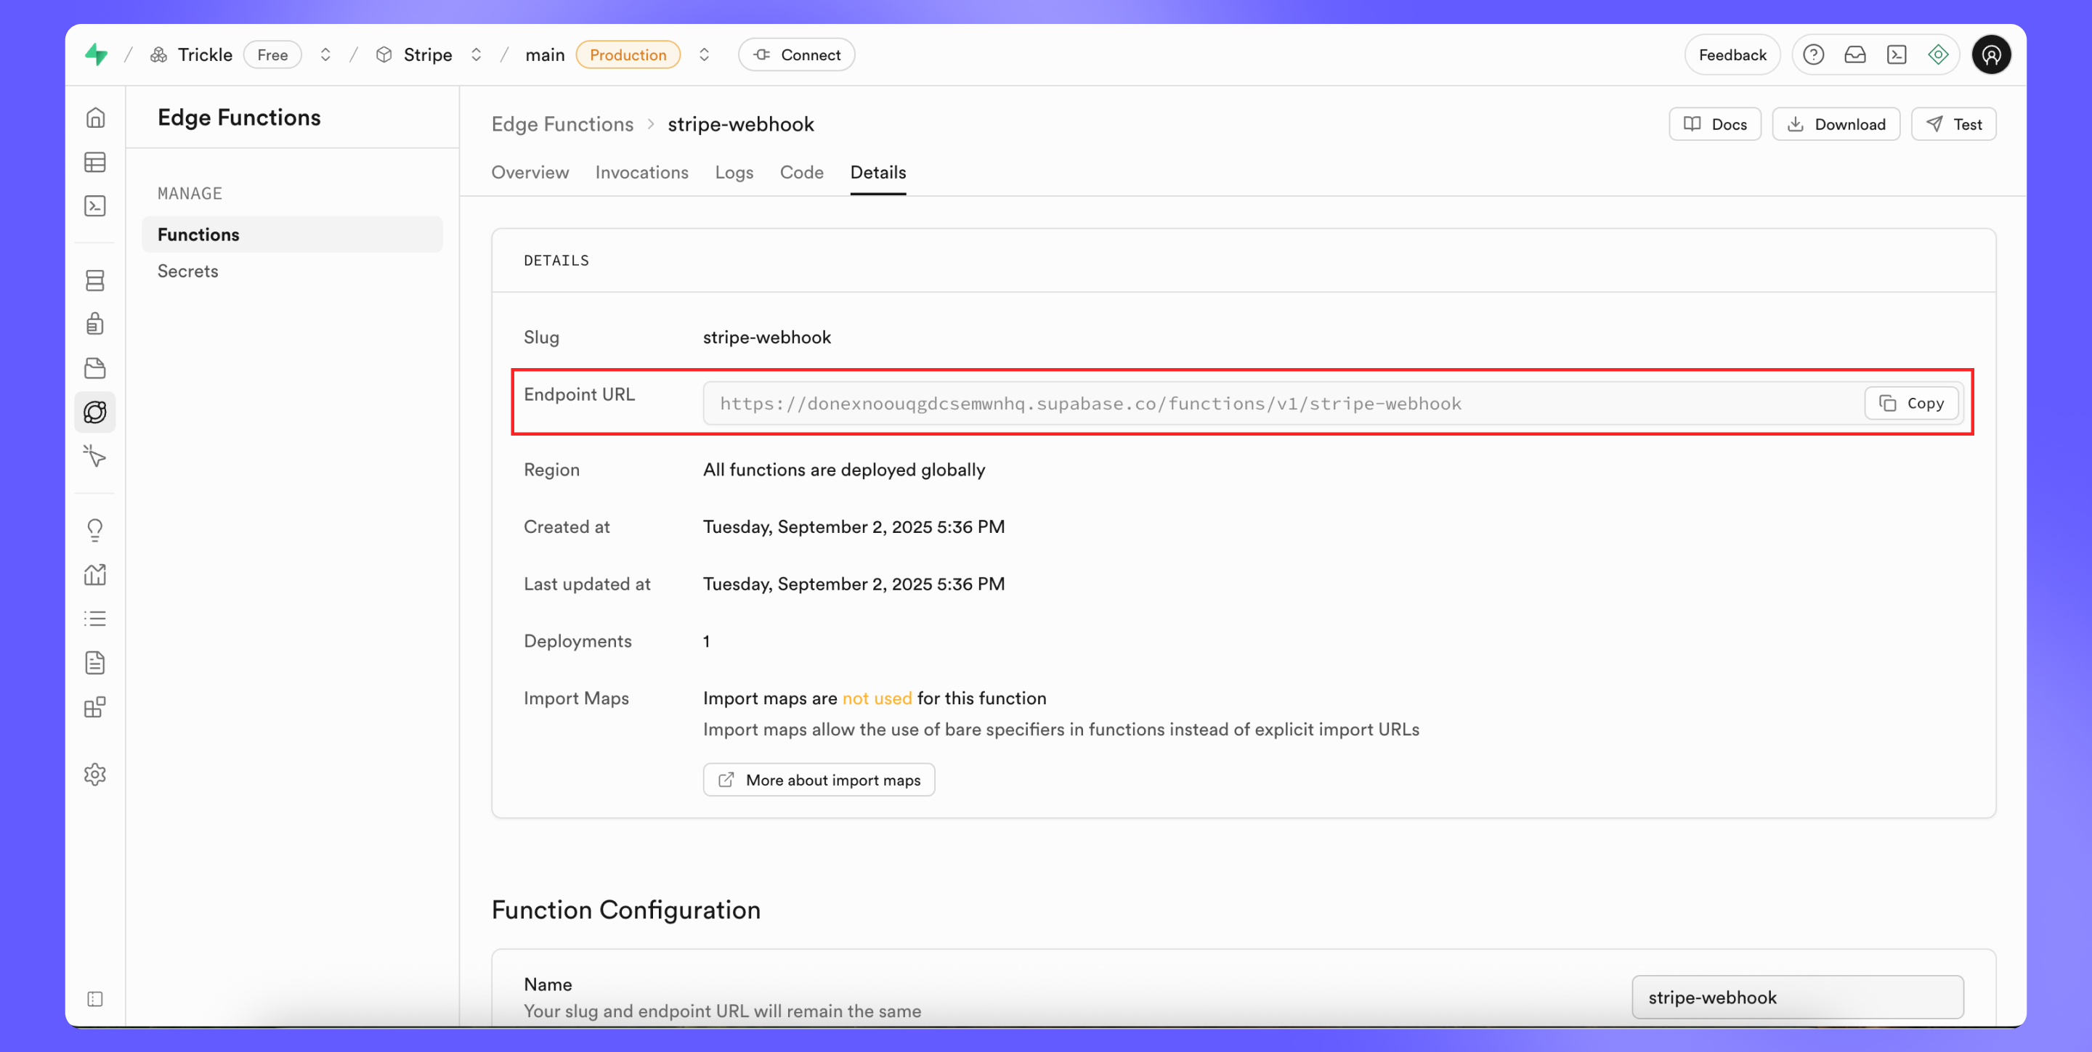Screen dimensions: 2092x1052
Task: Expand the Trickle organization switcher
Action: (325, 54)
